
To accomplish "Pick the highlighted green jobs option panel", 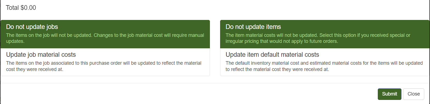I will [x=105, y=34].
